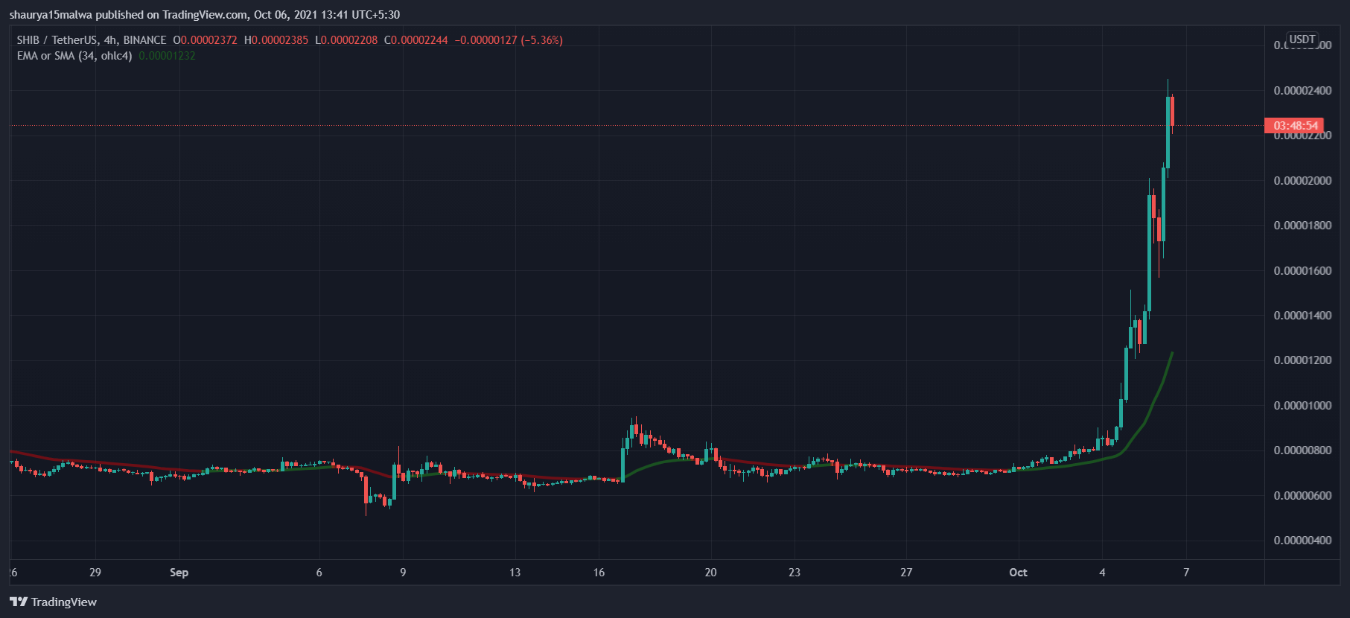Click the Oct date label on time axis
Image resolution: width=1350 pixels, height=618 pixels.
pyautogui.click(x=1018, y=573)
